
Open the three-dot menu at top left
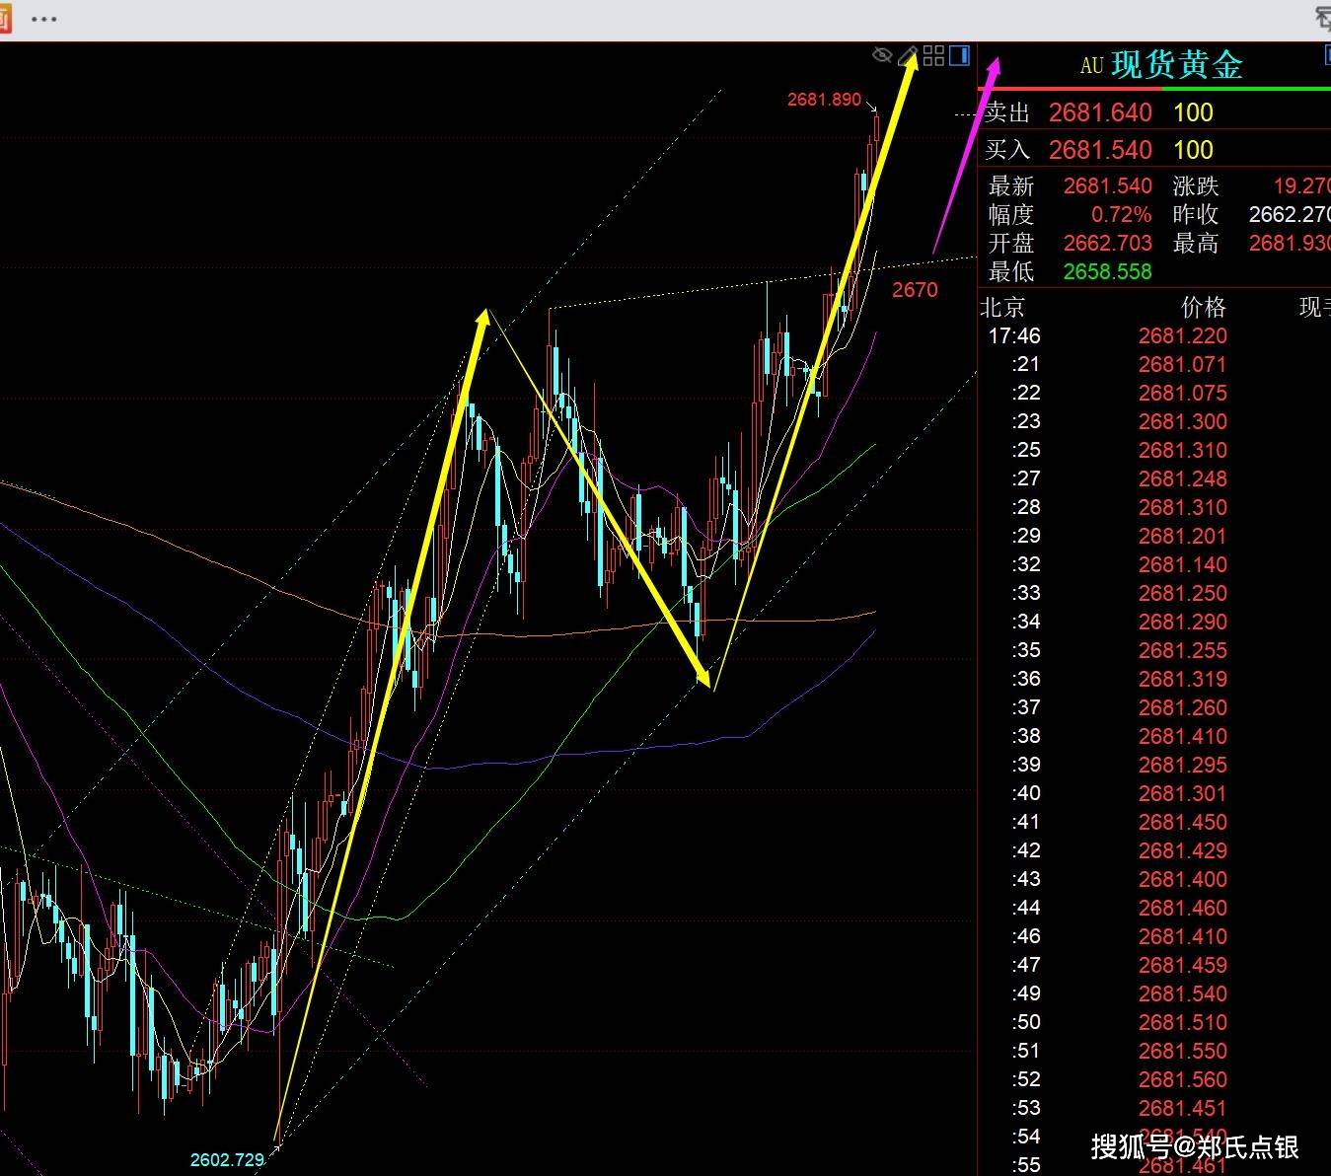click(44, 19)
